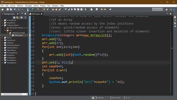The width and height of the screenshot is (177, 100).
Task: Expand the Demo.java tree node
Action: click(10, 35)
